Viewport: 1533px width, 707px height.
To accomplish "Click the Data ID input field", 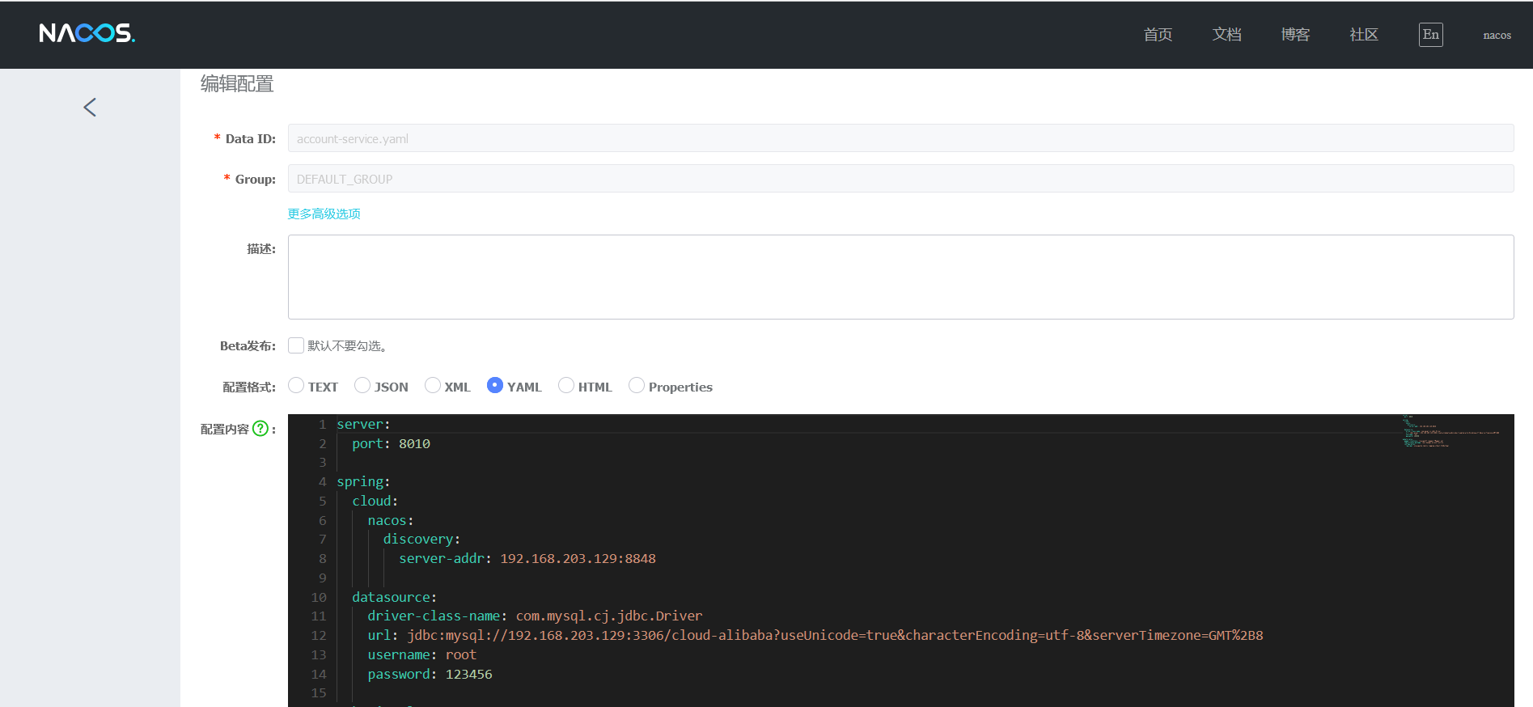I will pyautogui.click(x=900, y=138).
